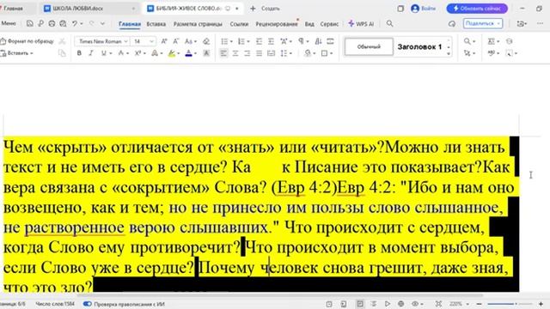Viewport: 550px width, 309px height.
Task: Apply yellow text highlight
Action: 172,53
